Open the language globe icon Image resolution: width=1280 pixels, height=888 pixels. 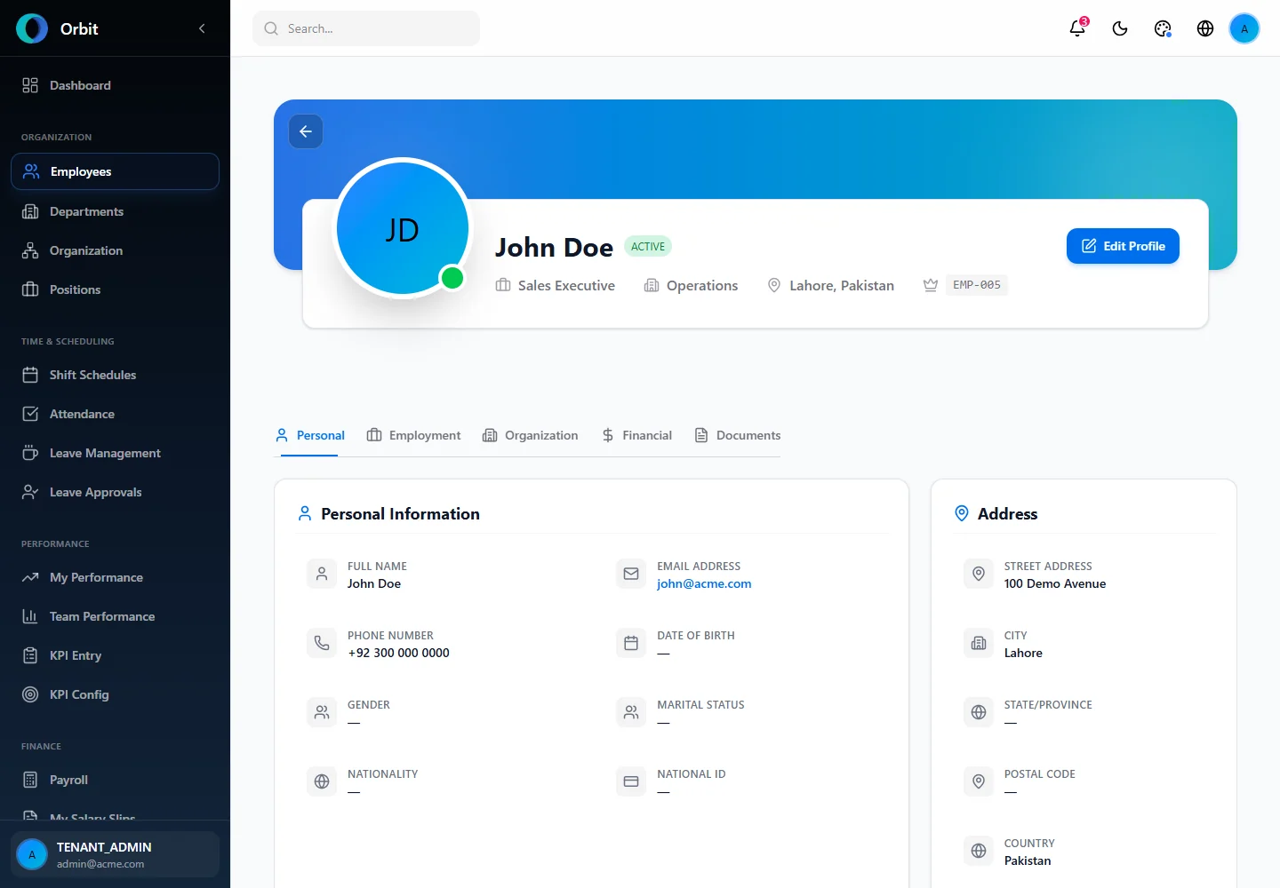point(1205,28)
